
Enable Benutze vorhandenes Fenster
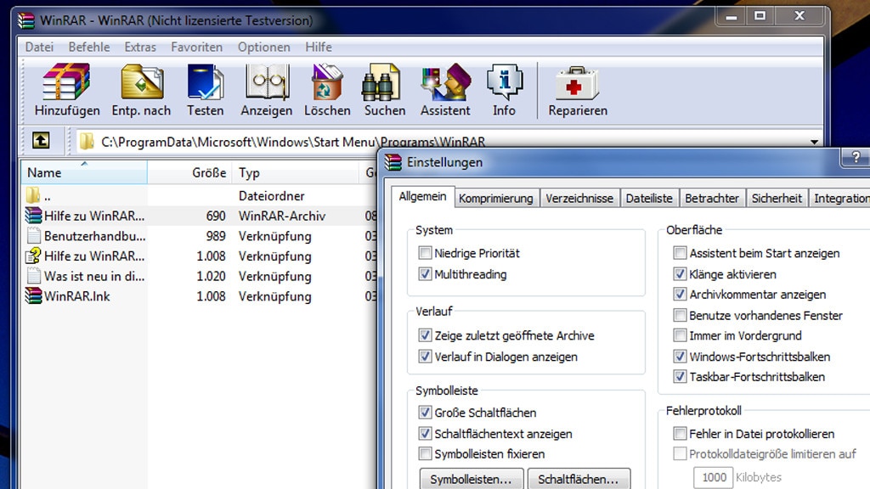click(x=680, y=315)
